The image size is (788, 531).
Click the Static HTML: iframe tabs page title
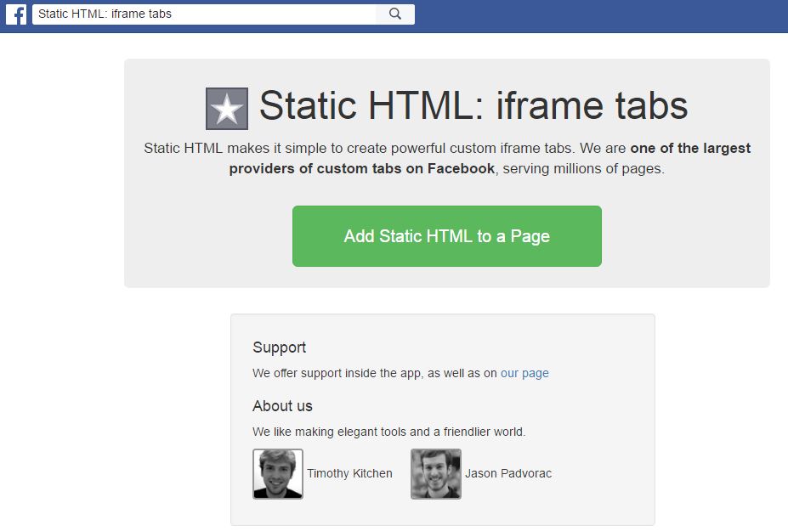473,105
